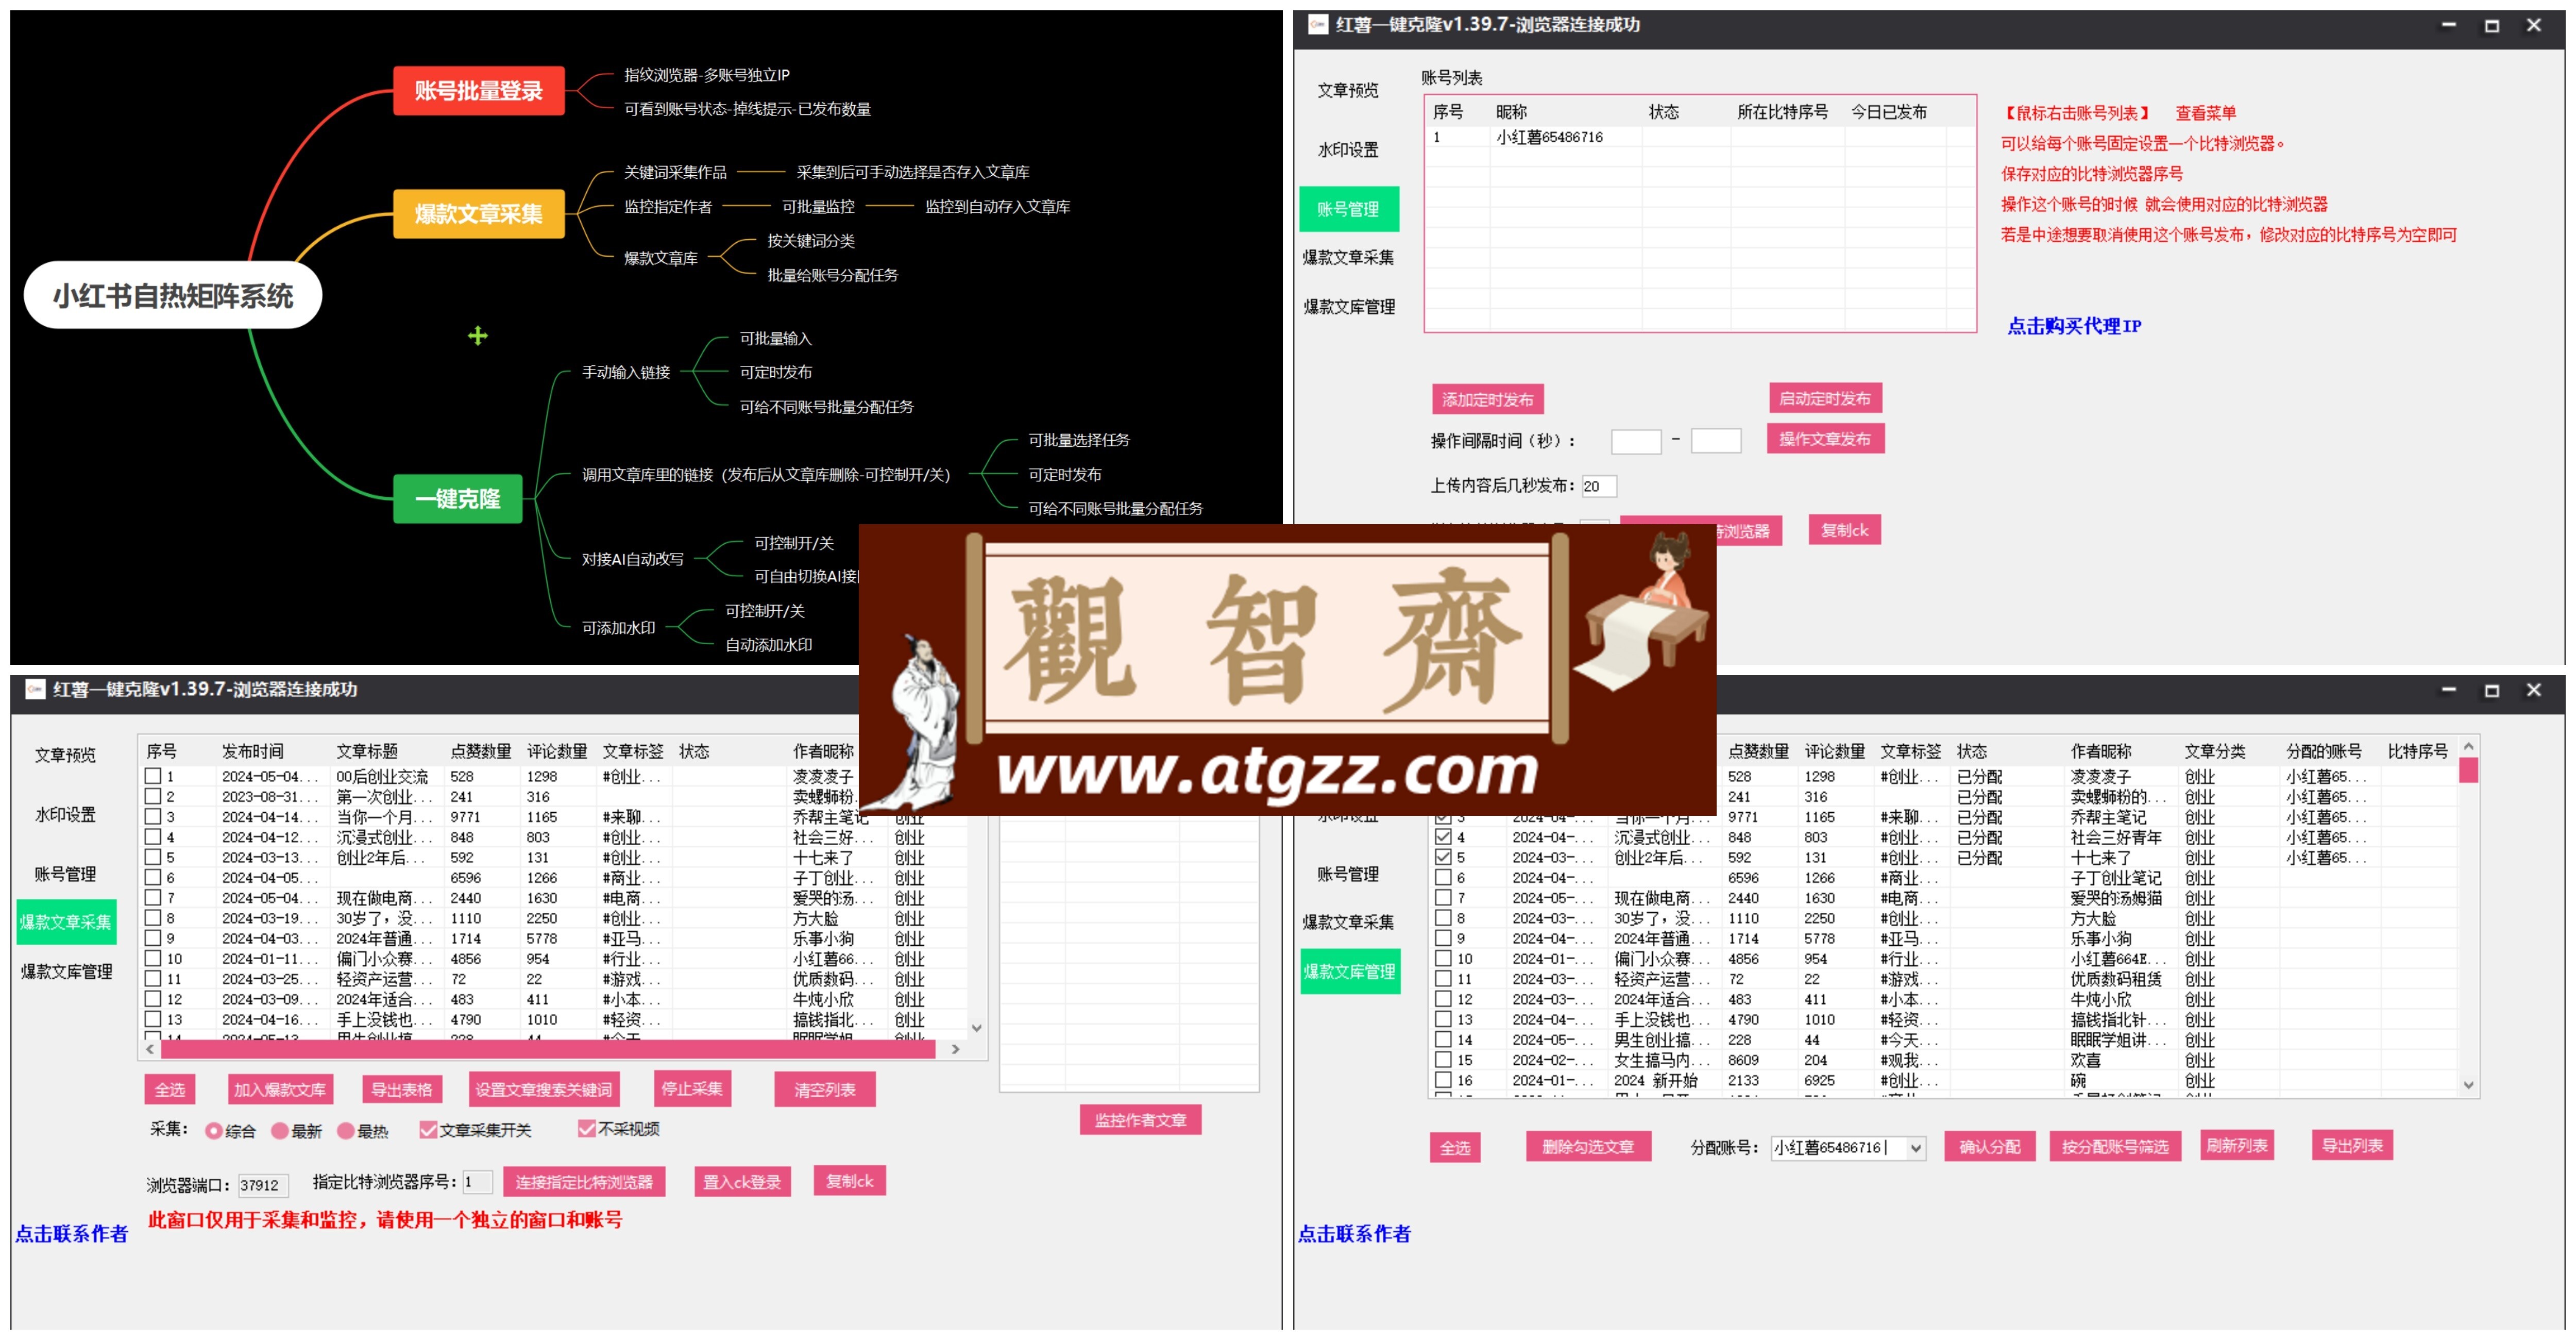Click app icon in the 账号列表 window title bar
This screenshot has width=2576, height=1340.
point(1318,24)
